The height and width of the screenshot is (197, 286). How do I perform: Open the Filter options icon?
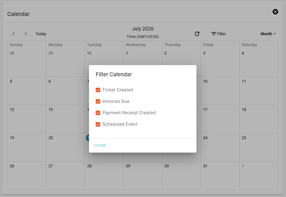[x=214, y=34]
